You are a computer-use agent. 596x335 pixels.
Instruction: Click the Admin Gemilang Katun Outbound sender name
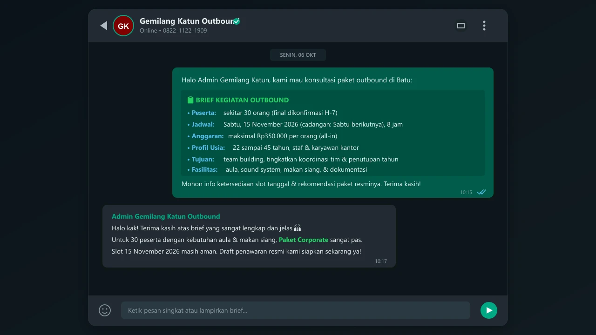(166, 216)
